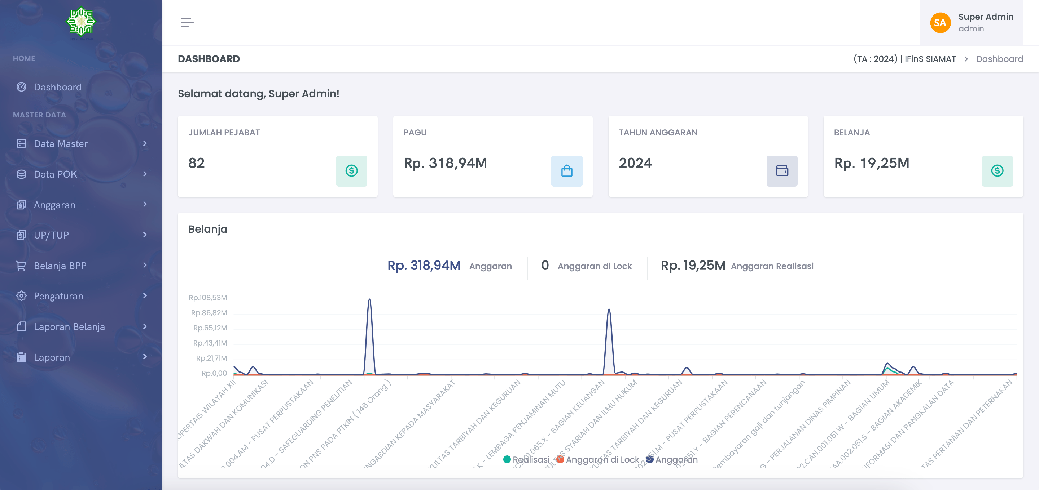Expand the Laporan chevron
Viewport: 1039px width, 490px height.
[x=145, y=357]
